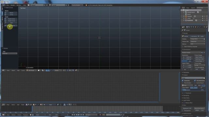Select the Camera object in the outliner
Screen dimensions: 209x117
(189, 16)
